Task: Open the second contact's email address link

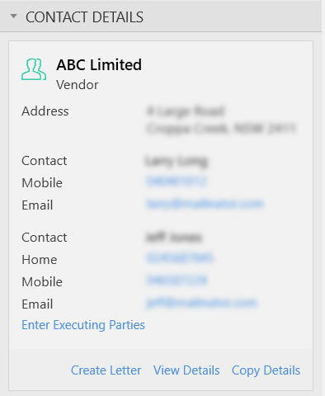Action: pyautogui.click(x=201, y=303)
